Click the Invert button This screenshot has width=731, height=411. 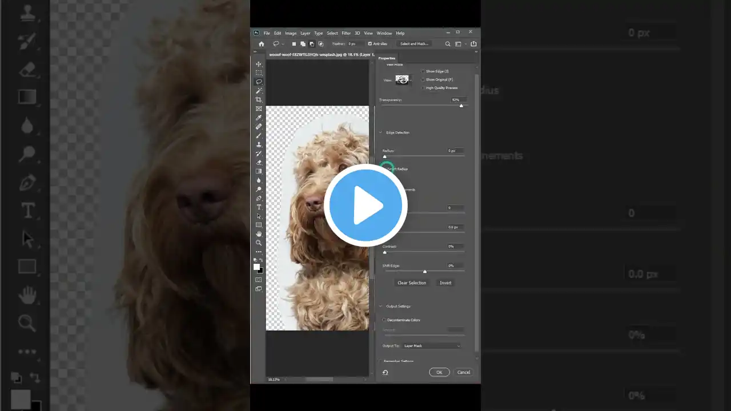tap(445, 283)
